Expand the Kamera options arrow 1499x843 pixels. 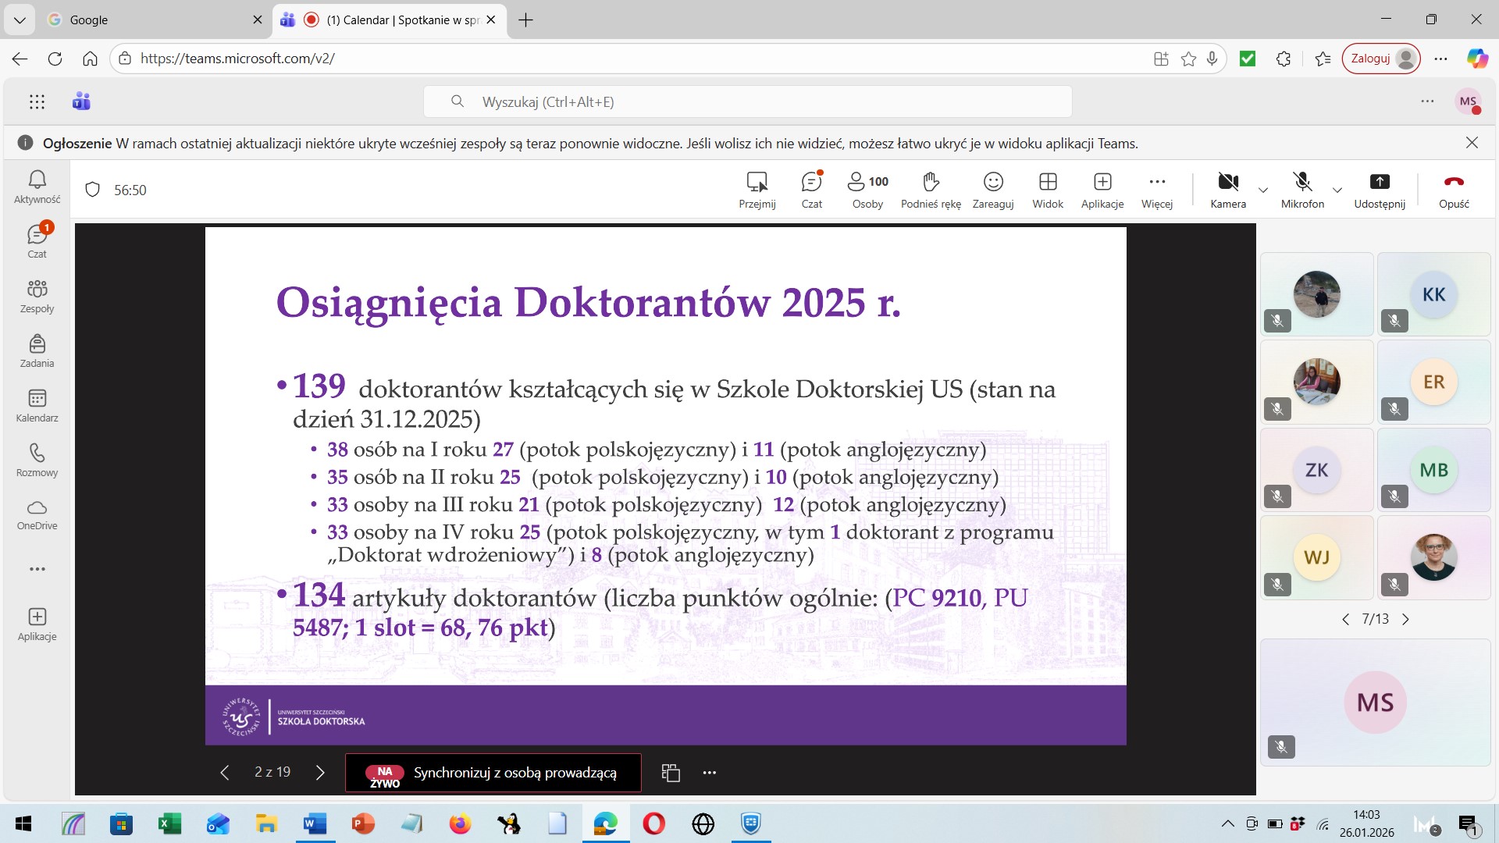(x=1262, y=190)
